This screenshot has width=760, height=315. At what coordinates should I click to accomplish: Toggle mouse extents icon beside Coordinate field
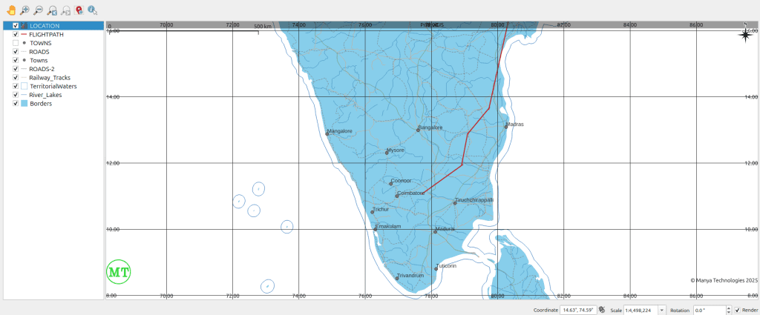(x=603, y=310)
